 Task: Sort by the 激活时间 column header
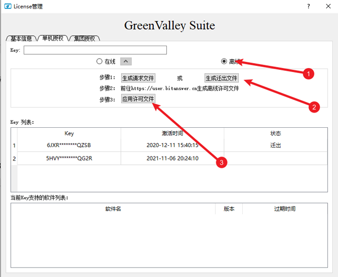pos(172,133)
